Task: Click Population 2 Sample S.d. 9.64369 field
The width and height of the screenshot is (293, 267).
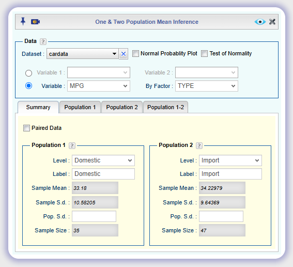Action: click(x=222, y=202)
